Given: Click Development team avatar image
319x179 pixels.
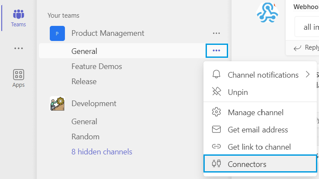Looking at the screenshot, I should click(x=58, y=104).
